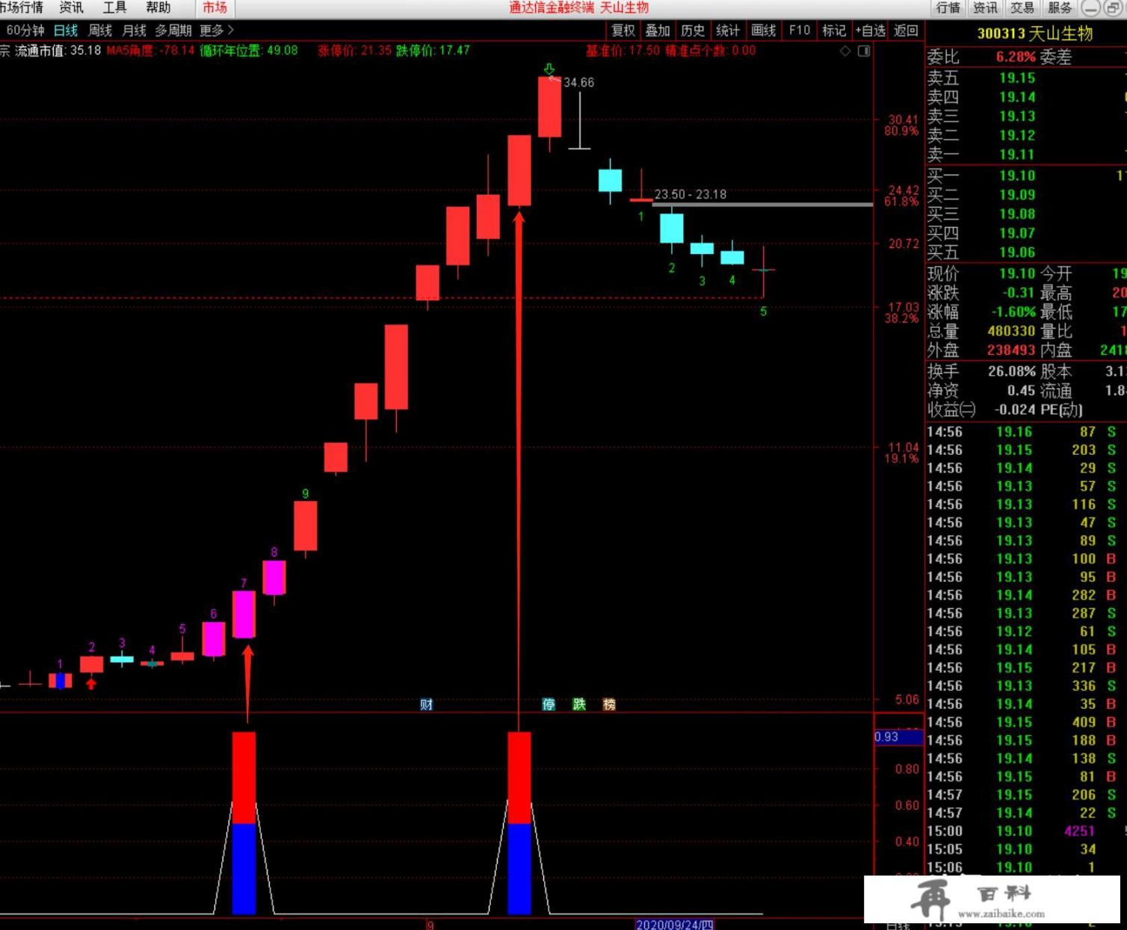The width and height of the screenshot is (1127, 930).
Task: Click the 换手 value 26.08%
Action: click(1012, 371)
